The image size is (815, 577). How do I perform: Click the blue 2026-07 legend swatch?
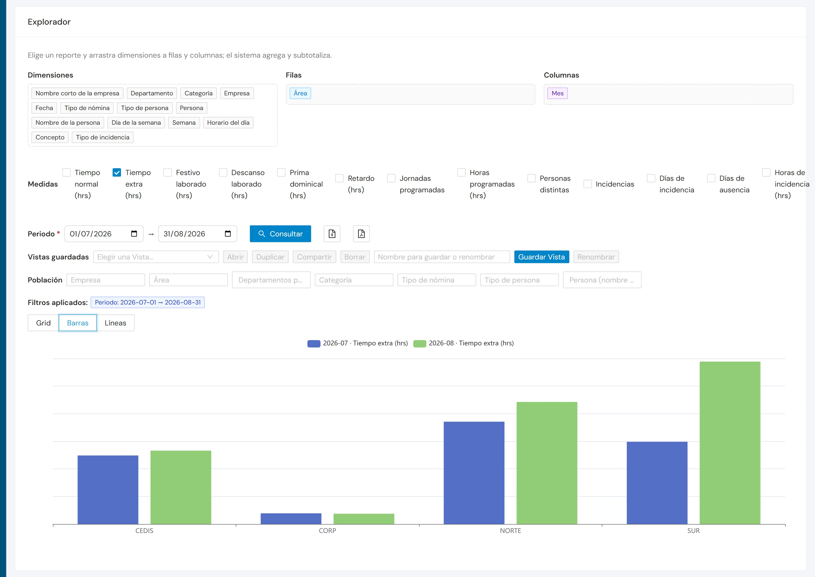(313, 343)
